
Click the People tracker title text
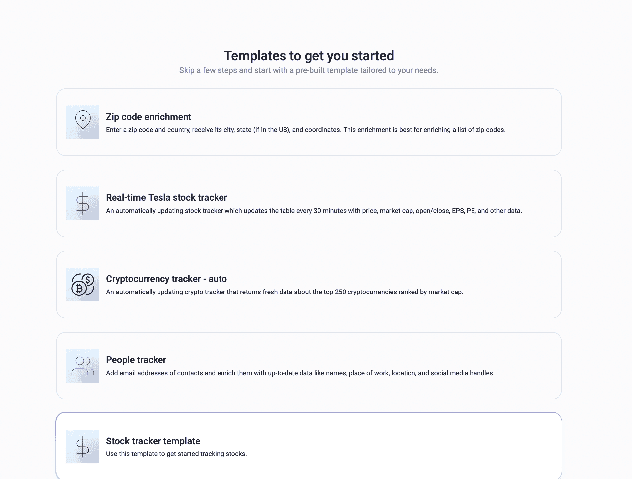point(136,360)
